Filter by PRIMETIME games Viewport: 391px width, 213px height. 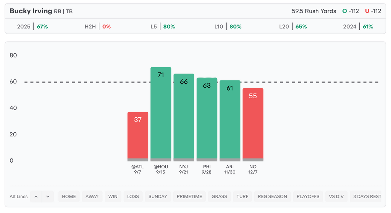(189, 197)
